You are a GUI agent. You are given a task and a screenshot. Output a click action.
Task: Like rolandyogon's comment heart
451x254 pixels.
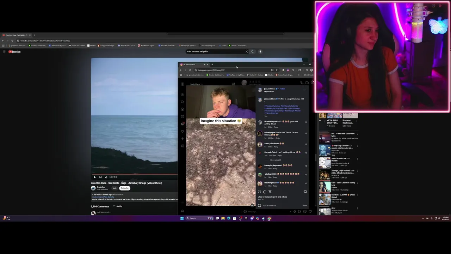(306, 133)
